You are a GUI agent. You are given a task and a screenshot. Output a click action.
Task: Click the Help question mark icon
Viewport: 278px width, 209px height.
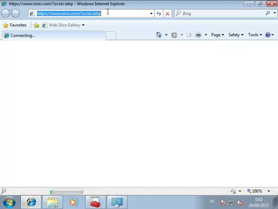click(x=268, y=35)
